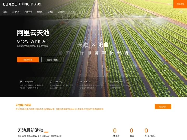The height and width of the screenshot is (140, 187).
Task: Select the 学 Learning section
Action: [x=62, y=85]
